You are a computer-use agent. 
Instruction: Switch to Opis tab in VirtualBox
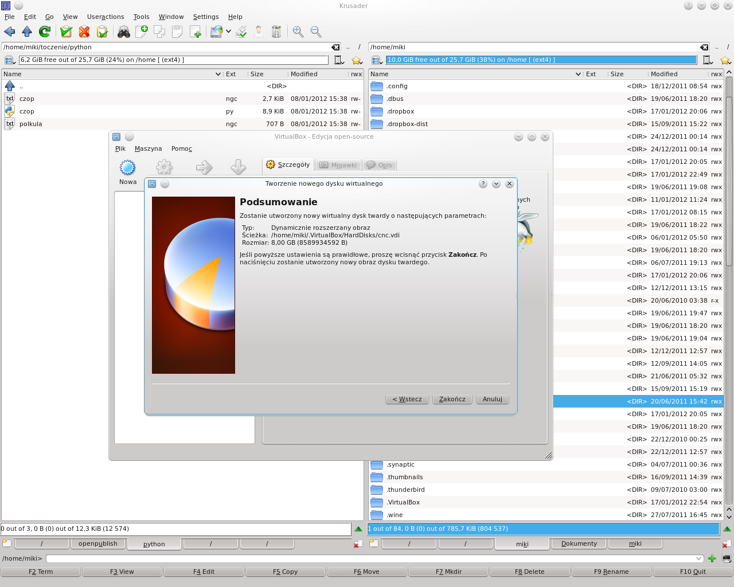click(x=380, y=165)
